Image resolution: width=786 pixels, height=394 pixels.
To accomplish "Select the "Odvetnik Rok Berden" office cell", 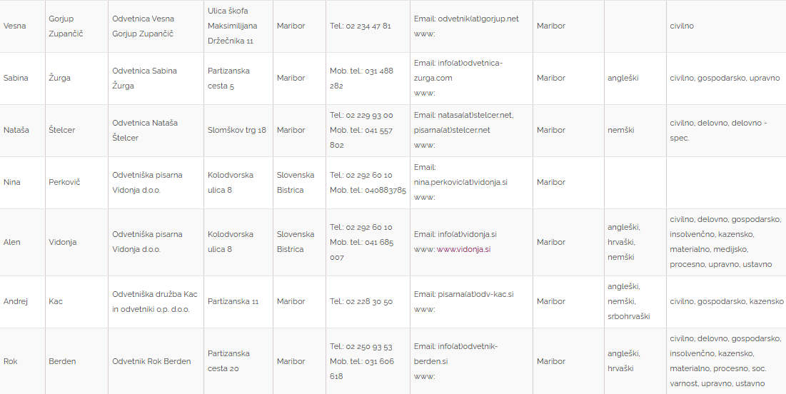I will (151, 361).
